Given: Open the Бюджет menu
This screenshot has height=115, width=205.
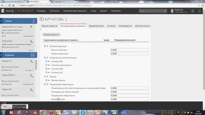Looking at the screenshot, I should 103,11.
